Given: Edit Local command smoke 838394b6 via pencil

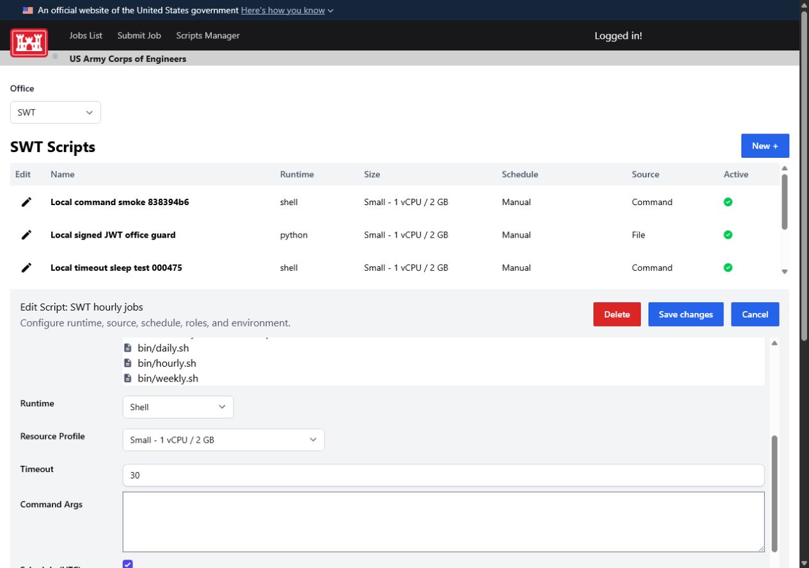Looking at the screenshot, I should (x=26, y=202).
